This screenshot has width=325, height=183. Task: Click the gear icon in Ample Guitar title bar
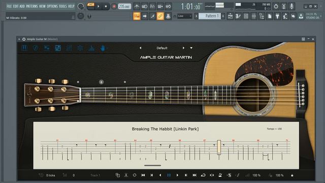[x=24, y=39]
